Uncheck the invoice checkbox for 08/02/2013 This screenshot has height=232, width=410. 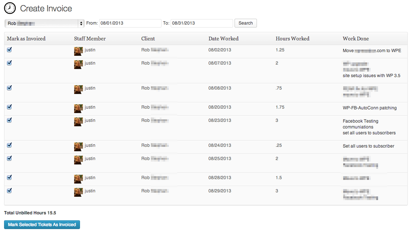click(10, 50)
